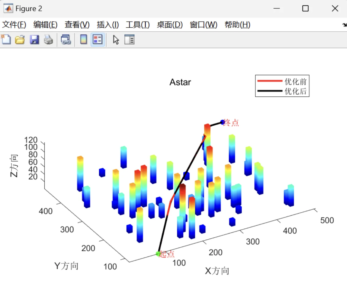Image resolution: width=347 pixels, height=284 pixels.
Task: Open the 编辑(E) menu
Action: click(x=45, y=25)
